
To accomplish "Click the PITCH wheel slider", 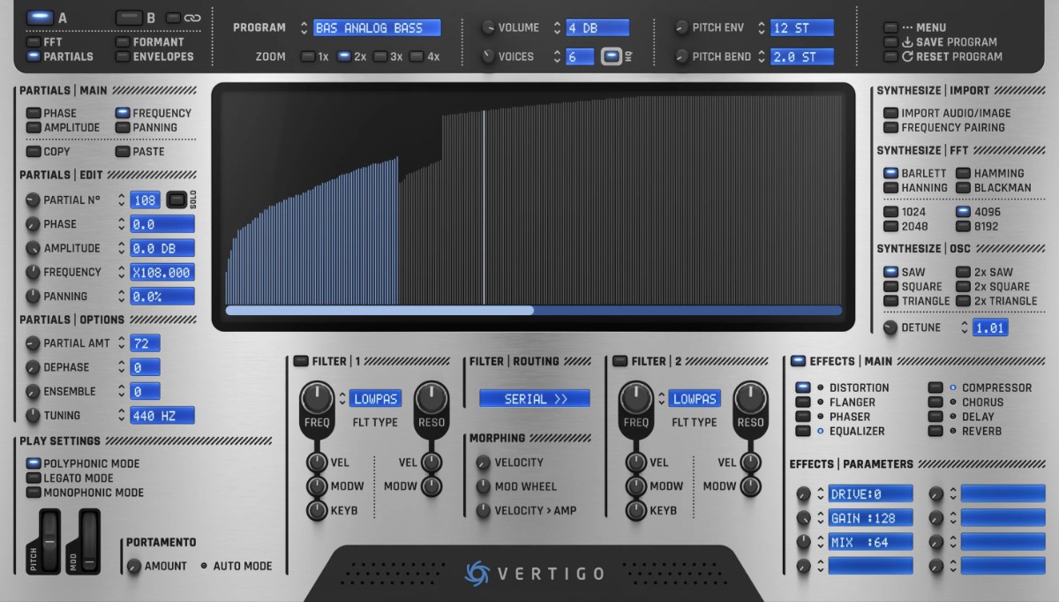I will [x=50, y=540].
